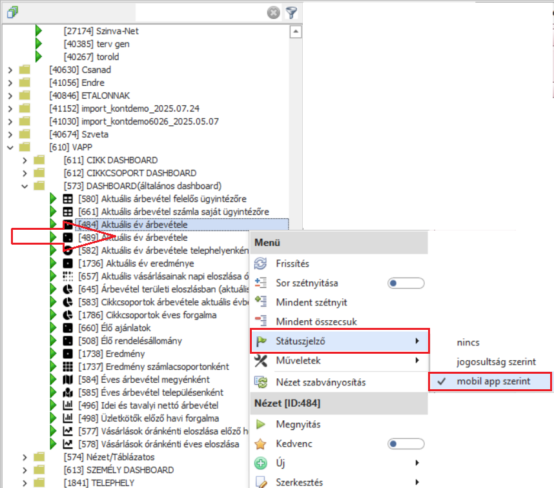This screenshot has width=554, height=488.
Task: Click the Megnyitás green play icon
Action: pyautogui.click(x=261, y=425)
